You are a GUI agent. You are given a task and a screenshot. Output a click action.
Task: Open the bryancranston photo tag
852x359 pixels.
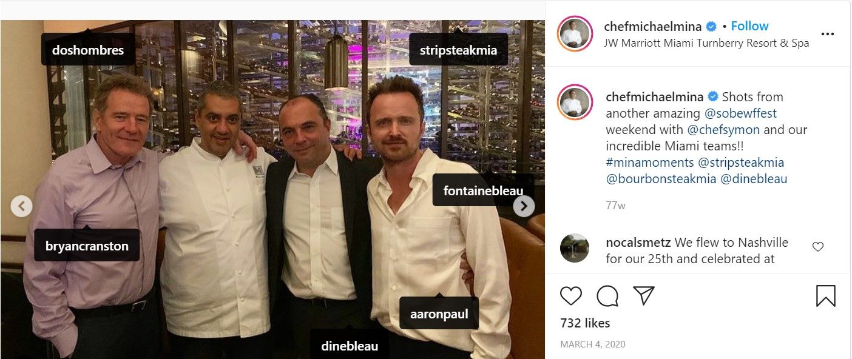point(87,246)
